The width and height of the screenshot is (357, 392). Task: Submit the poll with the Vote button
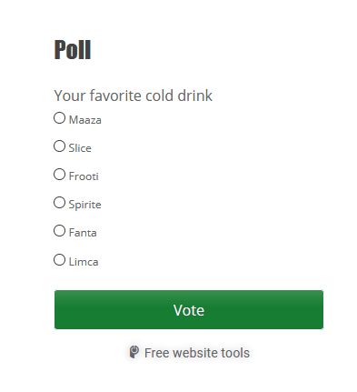pos(189,309)
